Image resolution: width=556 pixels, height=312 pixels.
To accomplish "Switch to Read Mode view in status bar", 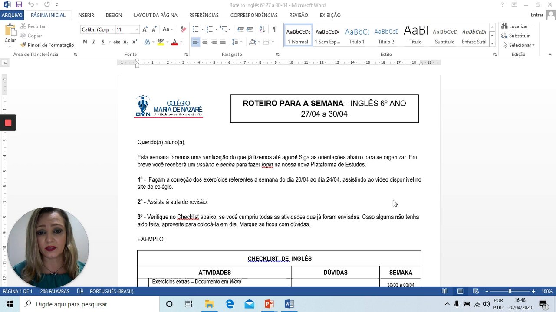I will pos(444,291).
